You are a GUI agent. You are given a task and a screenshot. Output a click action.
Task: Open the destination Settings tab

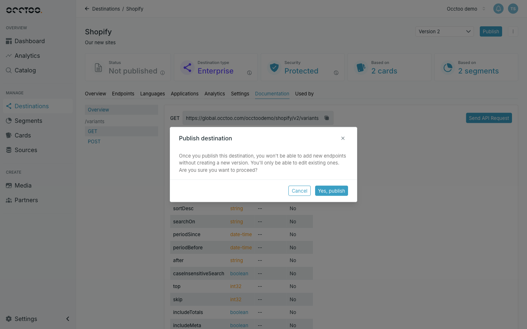tap(240, 94)
